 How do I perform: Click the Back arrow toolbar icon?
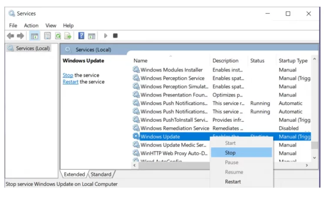[x=10, y=36]
